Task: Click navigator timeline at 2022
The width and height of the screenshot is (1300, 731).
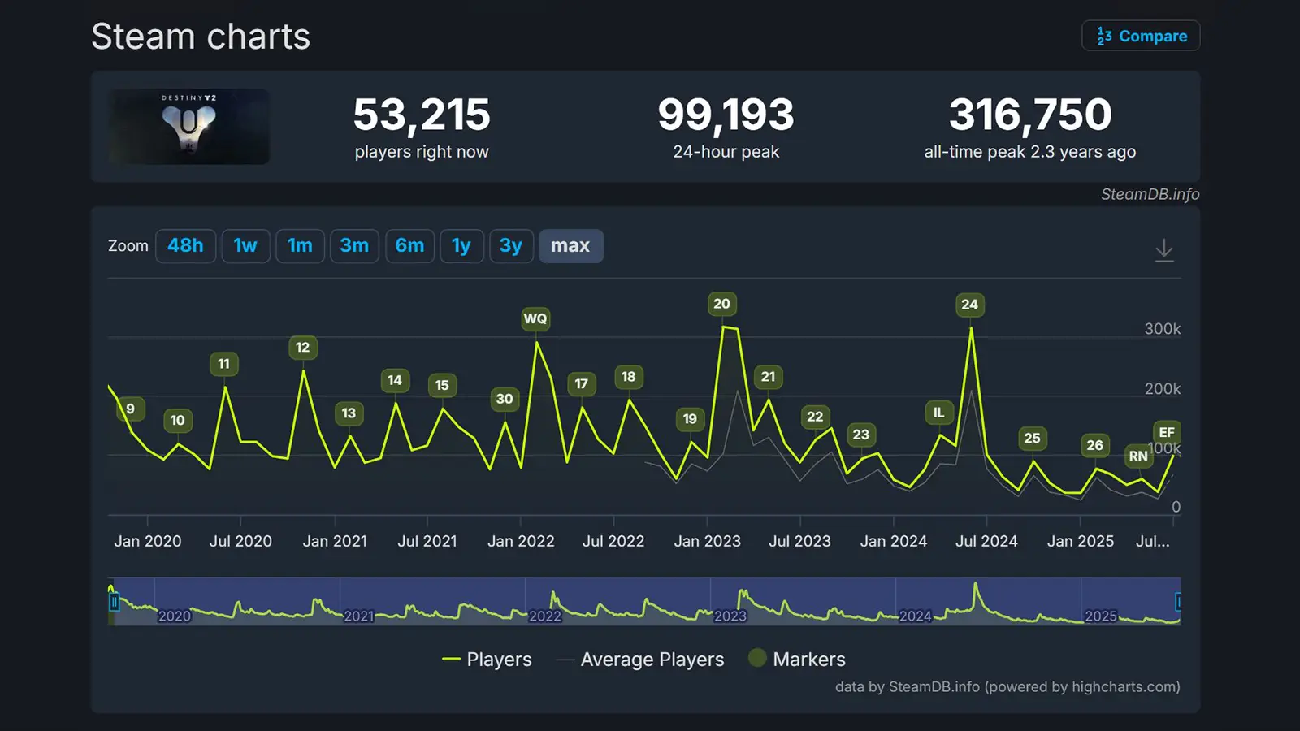Action: pos(545,616)
